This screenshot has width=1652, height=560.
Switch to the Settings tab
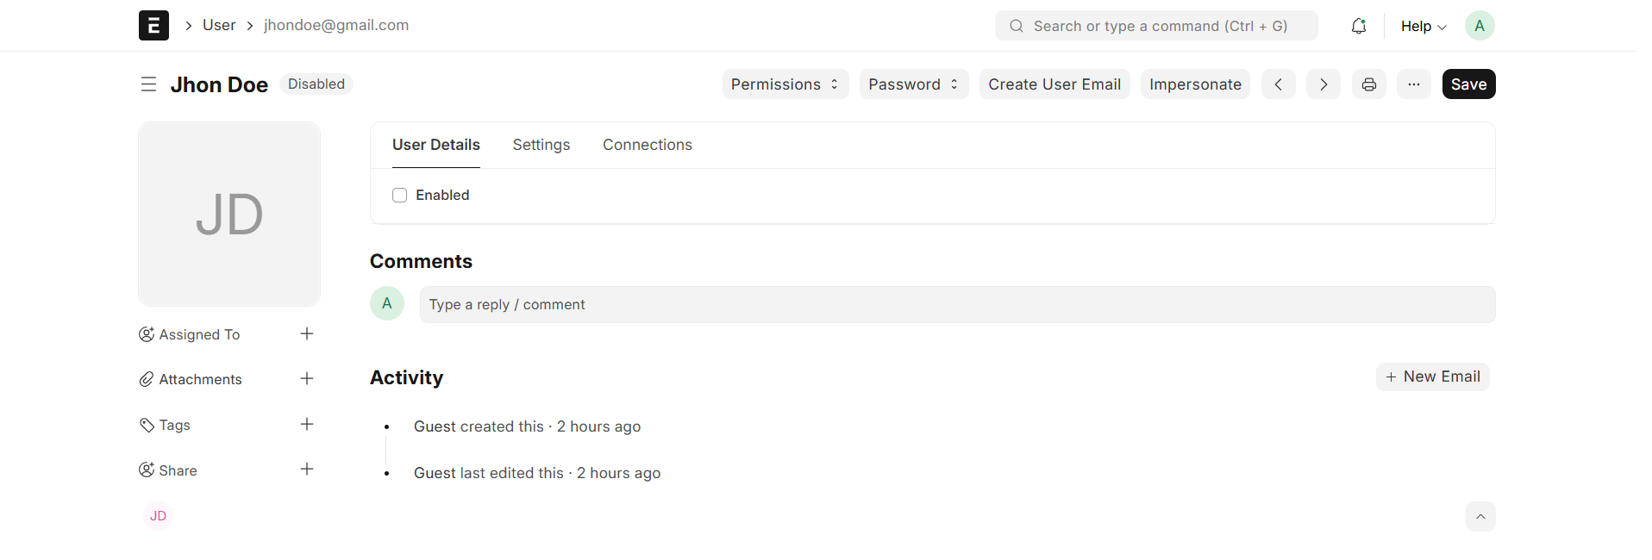tap(541, 145)
